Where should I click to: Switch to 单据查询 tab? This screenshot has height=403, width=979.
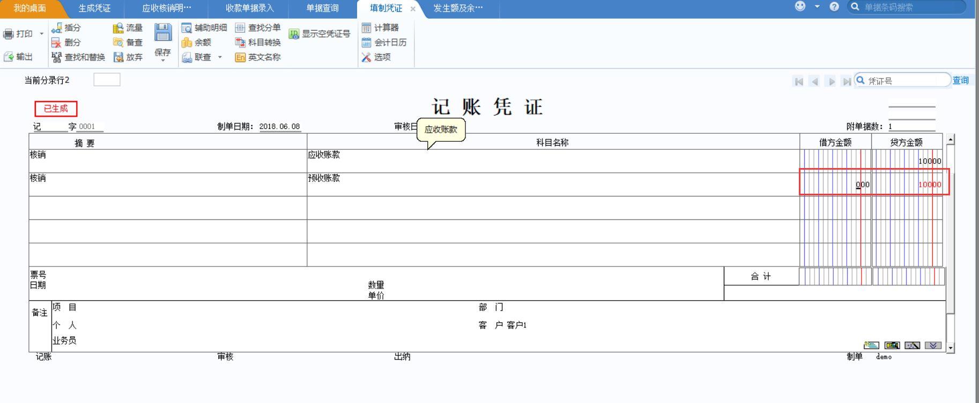(322, 8)
